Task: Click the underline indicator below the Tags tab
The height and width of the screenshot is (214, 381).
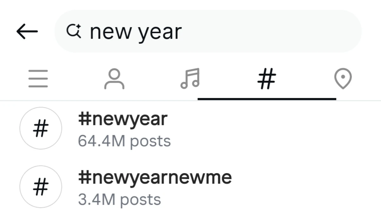Action: (x=267, y=99)
